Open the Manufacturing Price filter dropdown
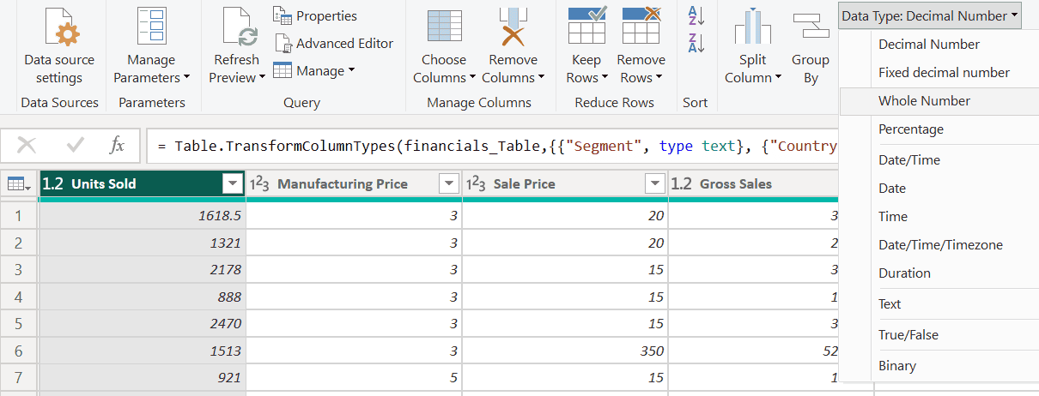 coord(448,183)
